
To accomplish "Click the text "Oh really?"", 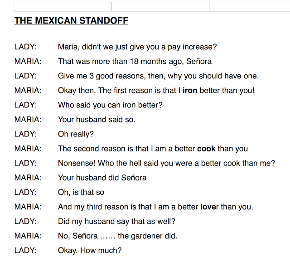I will pyautogui.click(x=76, y=134).
